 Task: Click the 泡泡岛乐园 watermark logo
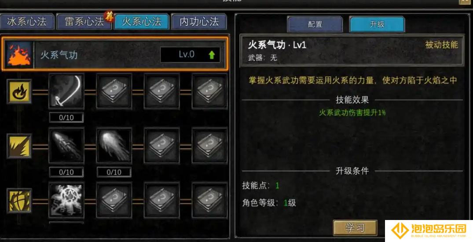[429, 231]
